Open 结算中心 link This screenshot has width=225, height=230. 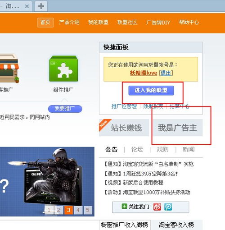coord(180,106)
